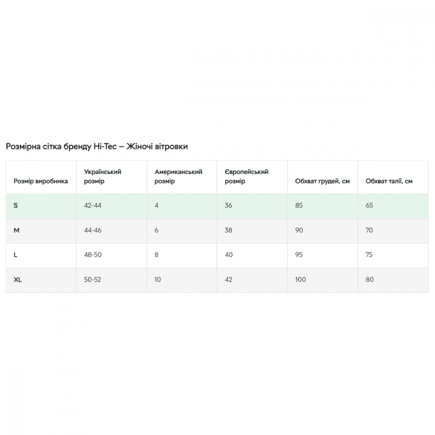
Task: Select chest girth value 100
Action: pos(300,280)
